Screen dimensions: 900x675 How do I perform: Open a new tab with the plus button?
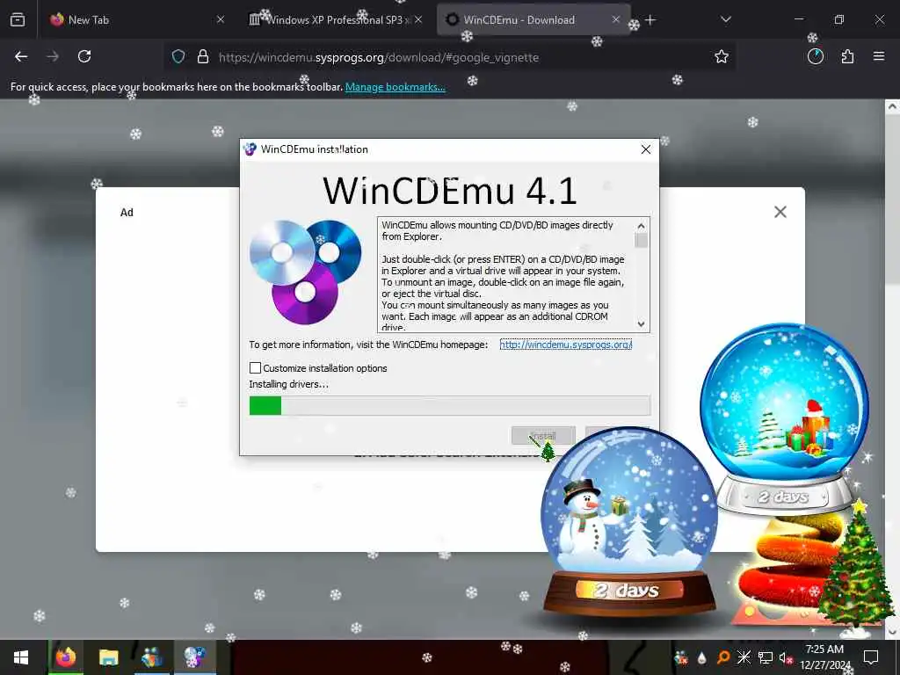pyautogui.click(x=650, y=20)
